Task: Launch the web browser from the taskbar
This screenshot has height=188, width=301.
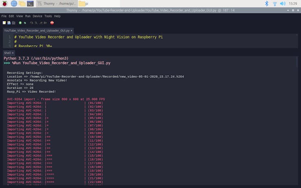Action: point(14,3)
